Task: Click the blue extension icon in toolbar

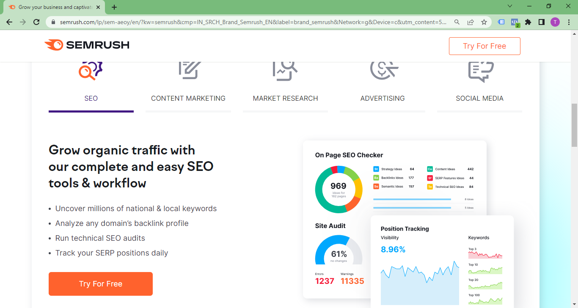Action: pos(501,22)
